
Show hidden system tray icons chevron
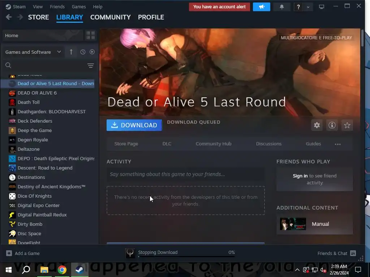coord(297,270)
